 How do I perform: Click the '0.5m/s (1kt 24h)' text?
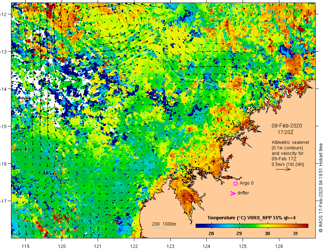(x=288, y=164)
